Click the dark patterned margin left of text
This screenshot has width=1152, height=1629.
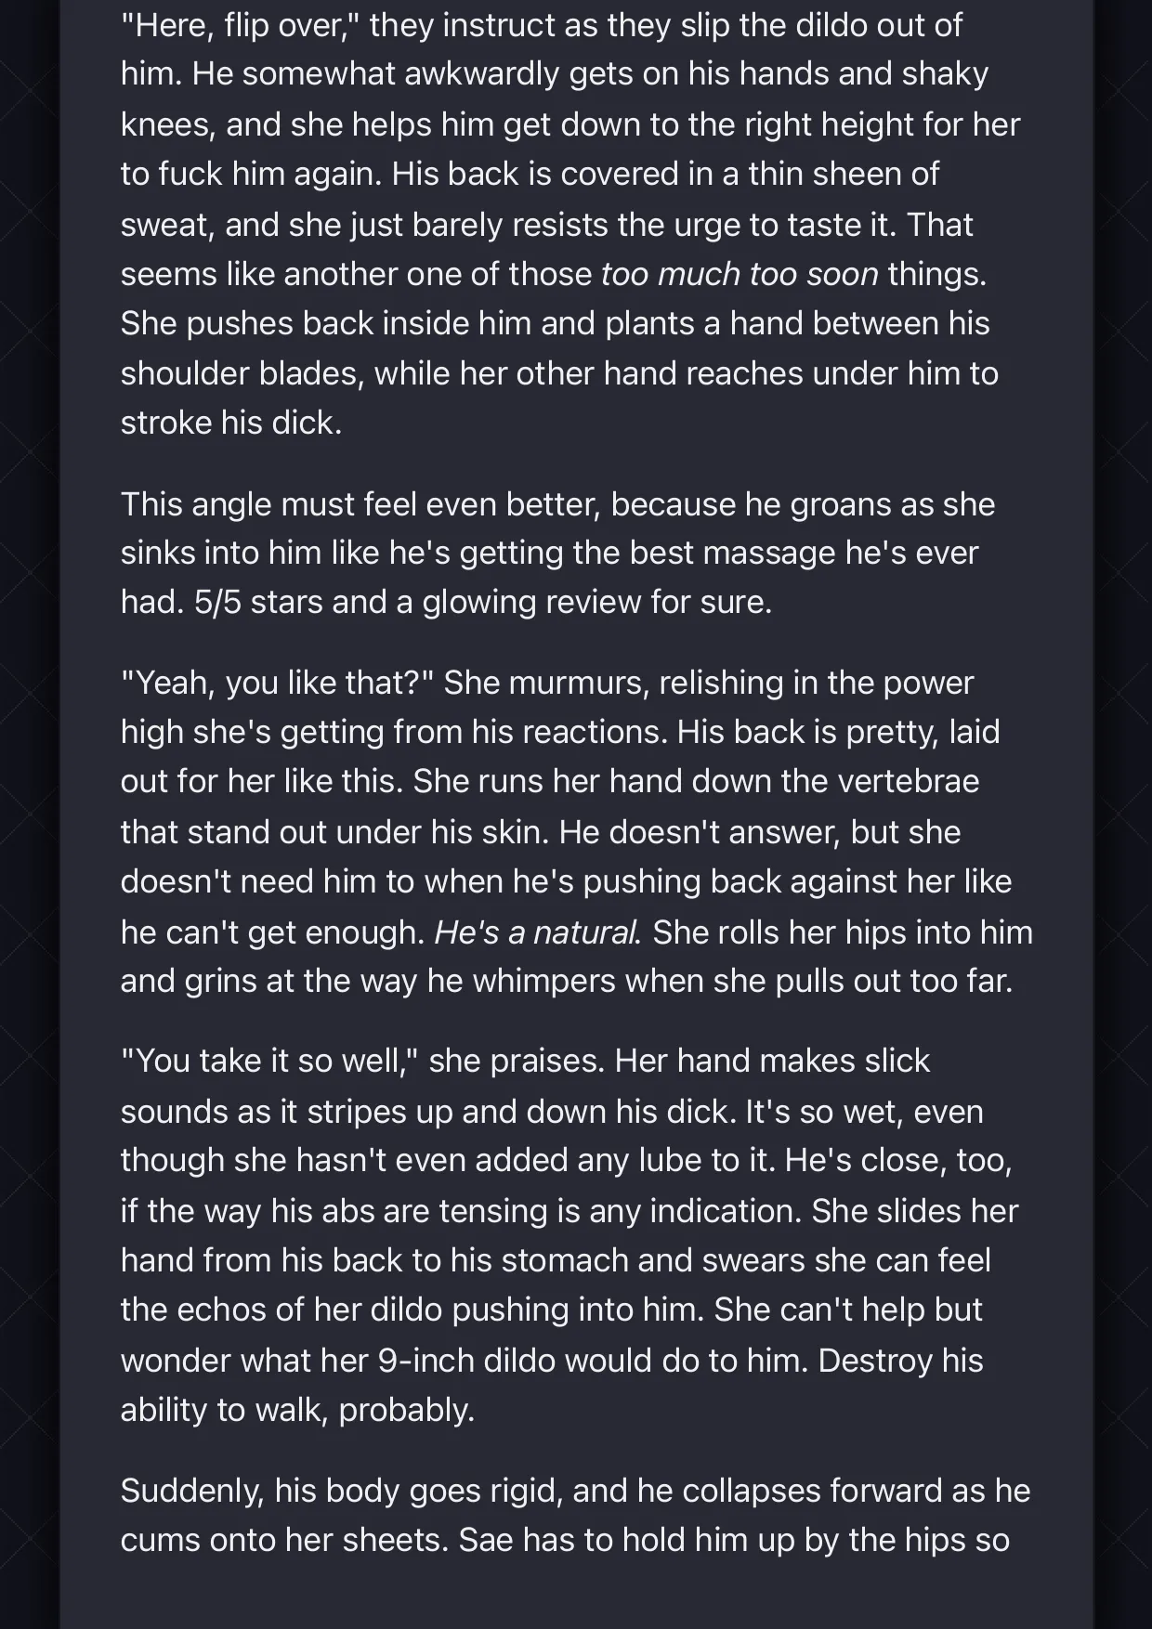[x=30, y=814]
